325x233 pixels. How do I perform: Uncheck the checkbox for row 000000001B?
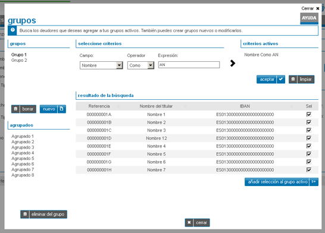click(x=309, y=122)
